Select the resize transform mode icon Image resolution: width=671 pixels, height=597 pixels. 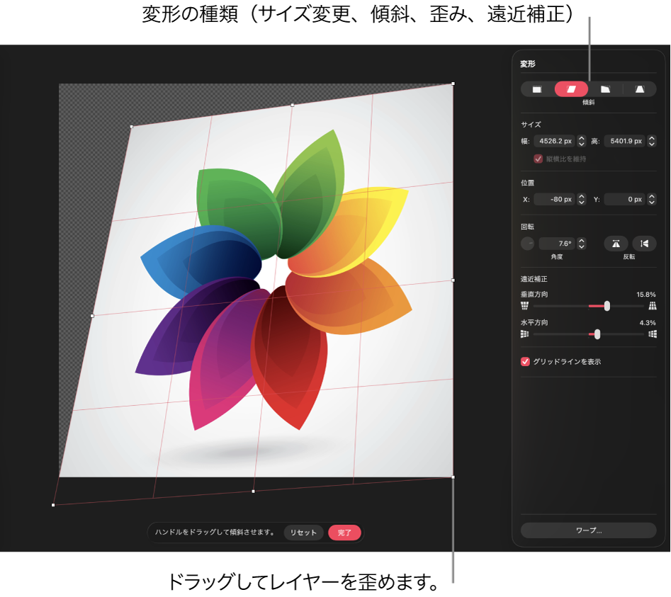click(x=537, y=89)
